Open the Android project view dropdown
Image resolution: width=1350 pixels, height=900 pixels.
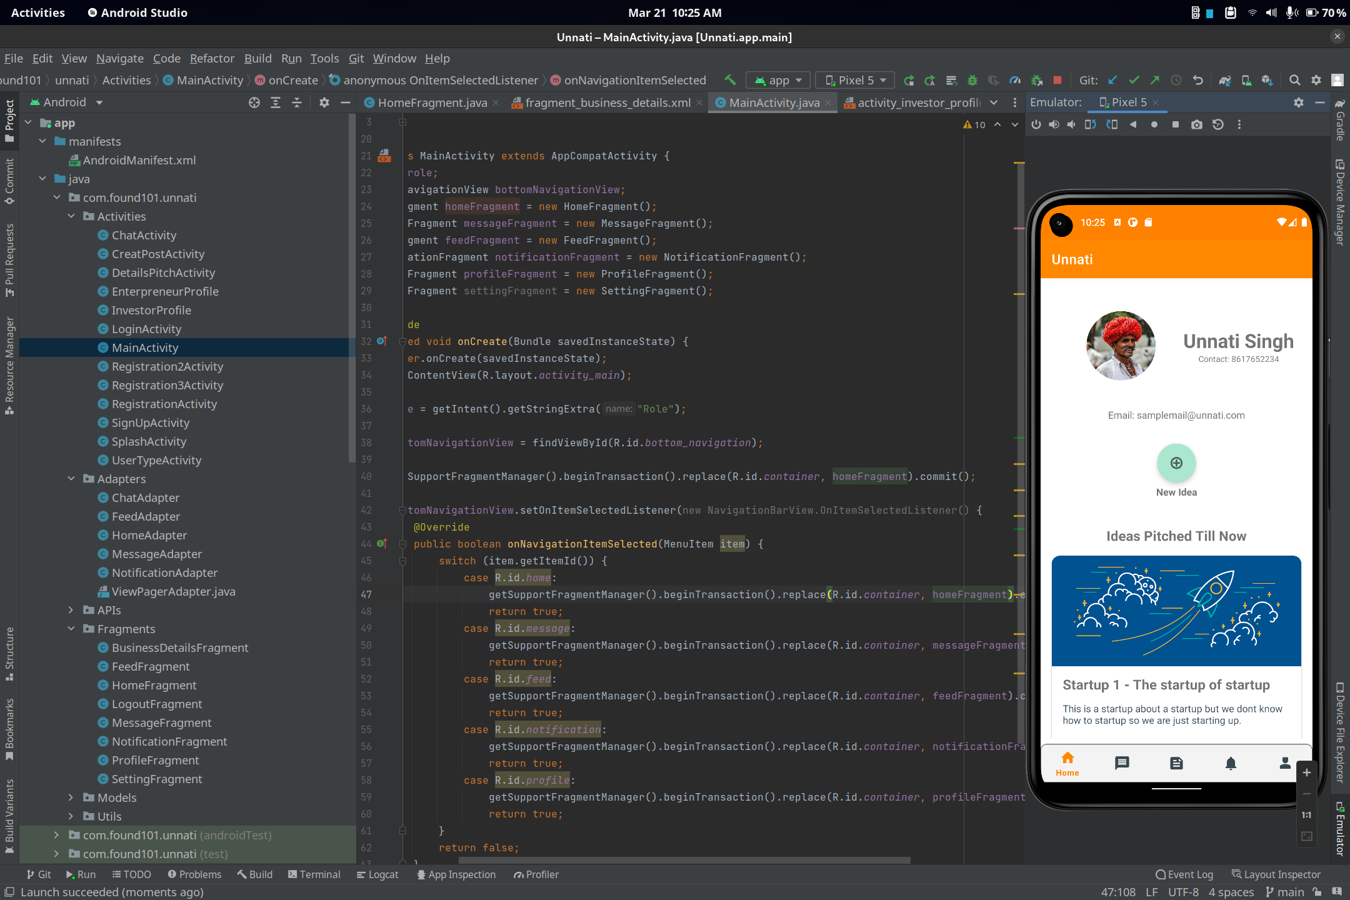pos(66,102)
